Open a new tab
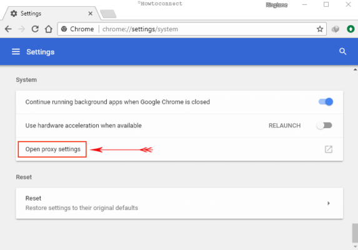The image size is (358, 250). click(109, 14)
